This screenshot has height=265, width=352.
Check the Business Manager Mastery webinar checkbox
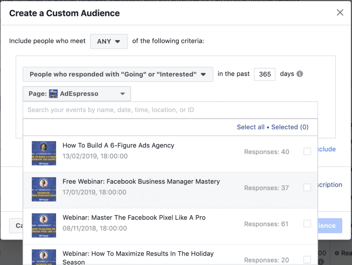pos(307,187)
